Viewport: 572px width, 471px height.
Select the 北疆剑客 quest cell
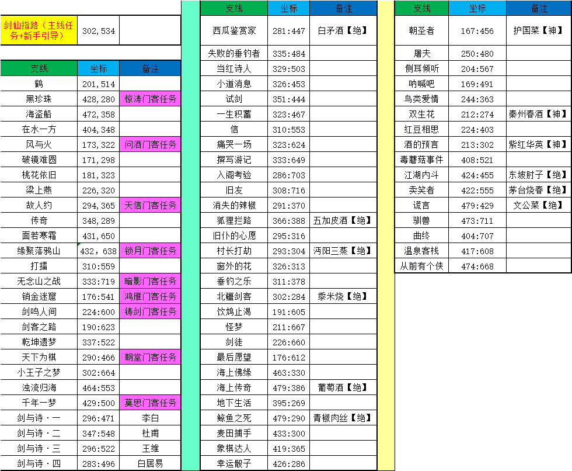pyautogui.click(x=234, y=297)
